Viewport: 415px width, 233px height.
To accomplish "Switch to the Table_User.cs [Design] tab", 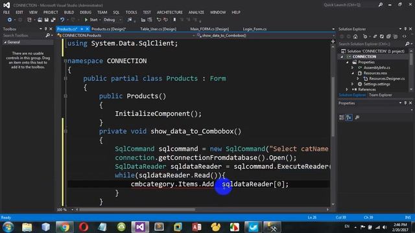I will tap(158, 29).
